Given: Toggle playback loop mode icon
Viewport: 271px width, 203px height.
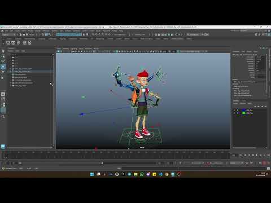Looking at the screenshot, I should pos(247,163).
